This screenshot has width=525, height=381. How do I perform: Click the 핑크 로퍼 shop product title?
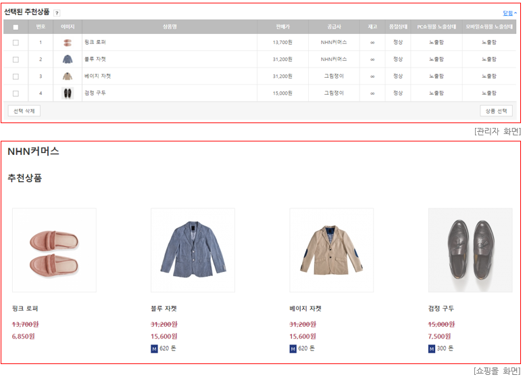coord(25,309)
